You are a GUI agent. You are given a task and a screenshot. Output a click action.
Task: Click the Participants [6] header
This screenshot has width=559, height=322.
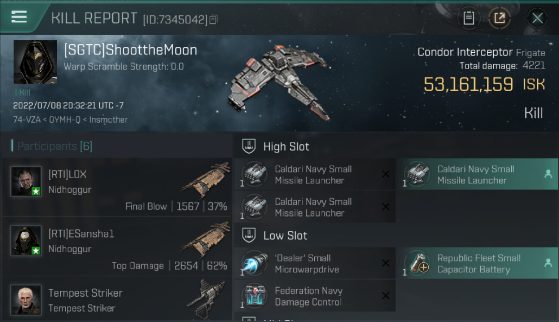coord(52,146)
